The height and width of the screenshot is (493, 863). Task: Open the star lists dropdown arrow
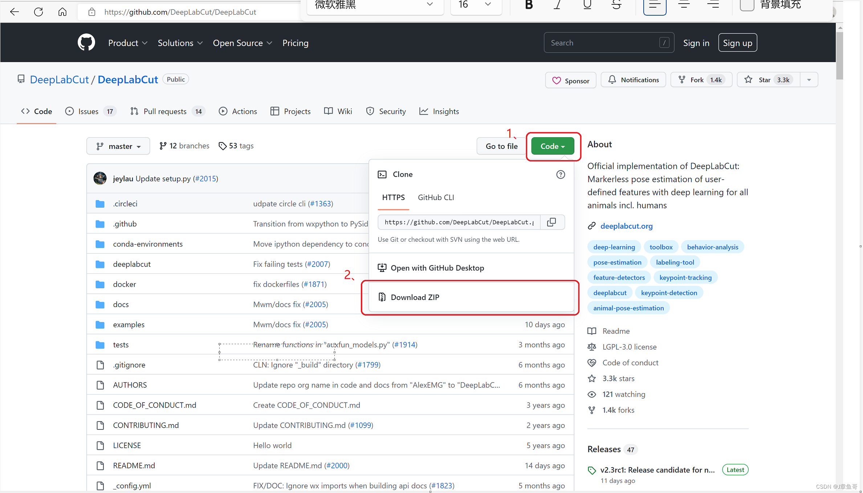point(809,80)
